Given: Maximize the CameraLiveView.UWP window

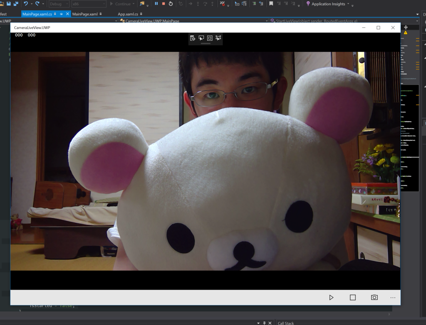Looking at the screenshot, I should [x=378, y=28].
